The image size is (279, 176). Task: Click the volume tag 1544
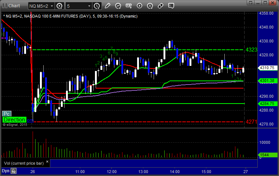267,155
